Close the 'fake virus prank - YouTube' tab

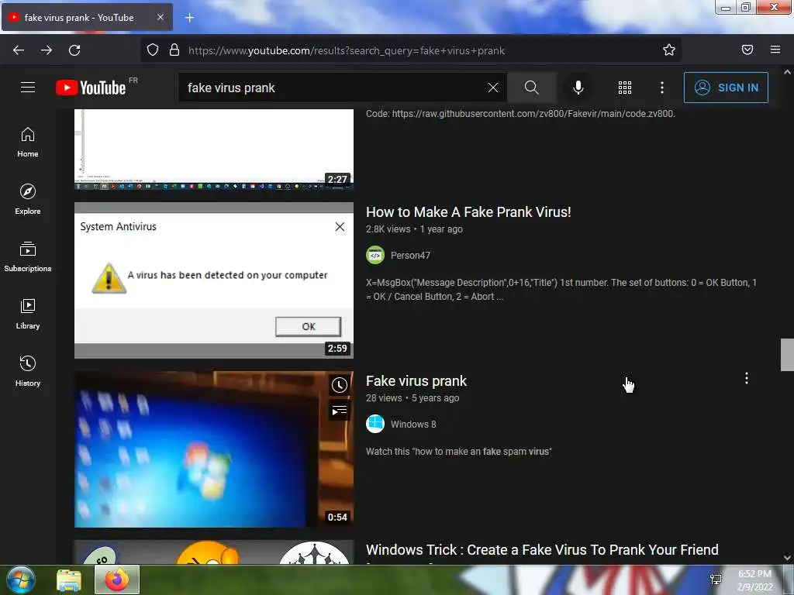[x=160, y=17]
